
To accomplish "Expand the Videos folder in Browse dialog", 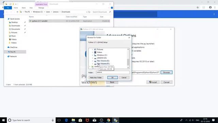I will pyautogui.click(x=92, y=52).
